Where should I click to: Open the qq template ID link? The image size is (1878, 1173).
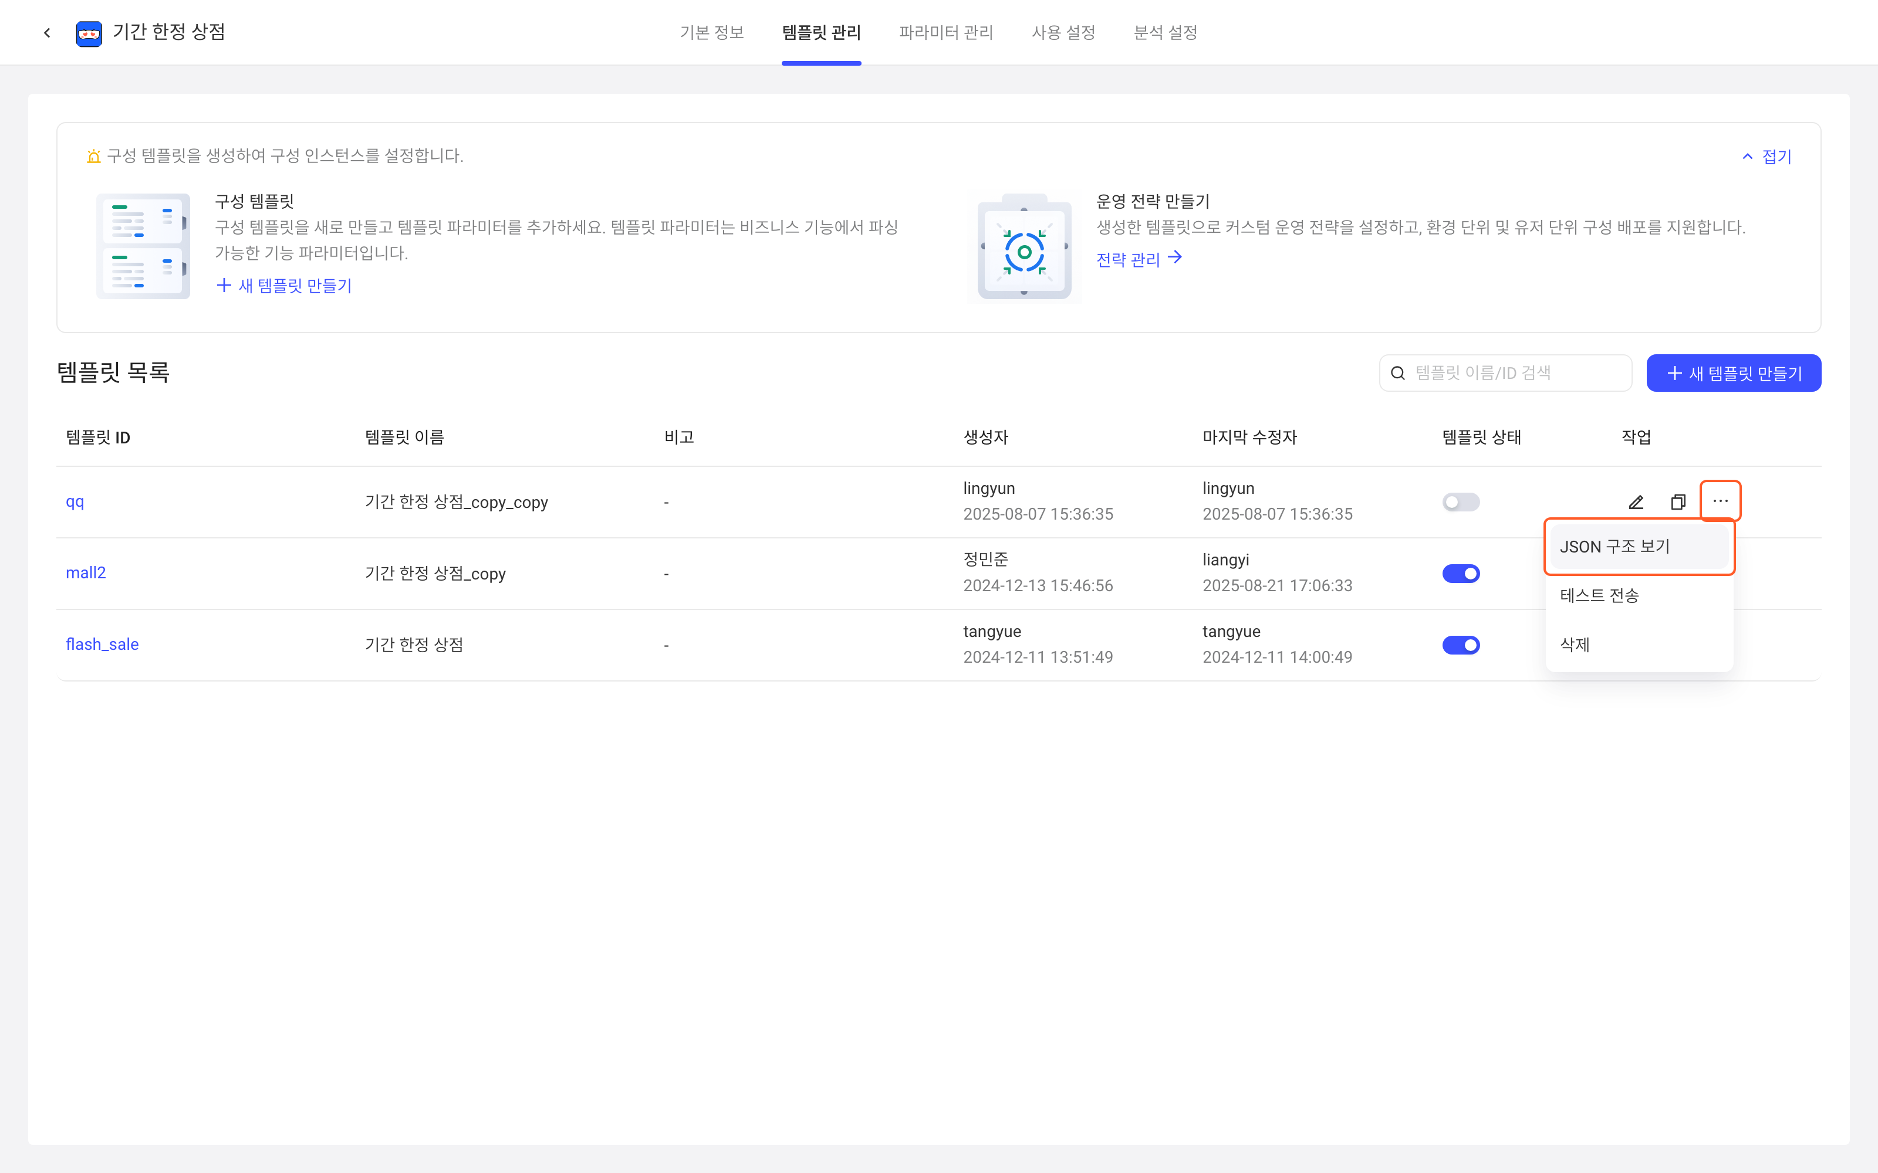(75, 502)
